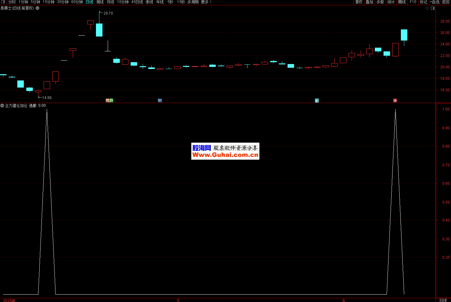The width and height of the screenshot is (451, 302).
Task: Select the 1分钟 period tab
Action: [23, 2]
